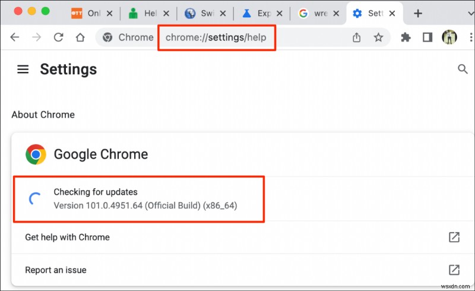Open the home page icon
Image resolution: width=475 pixels, height=291 pixels.
pyautogui.click(x=80, y=37)
